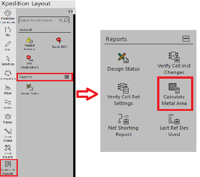This screenshot has width=200, height=177.
Task: Expand Reports section with grid button
Action: (67, 77)
